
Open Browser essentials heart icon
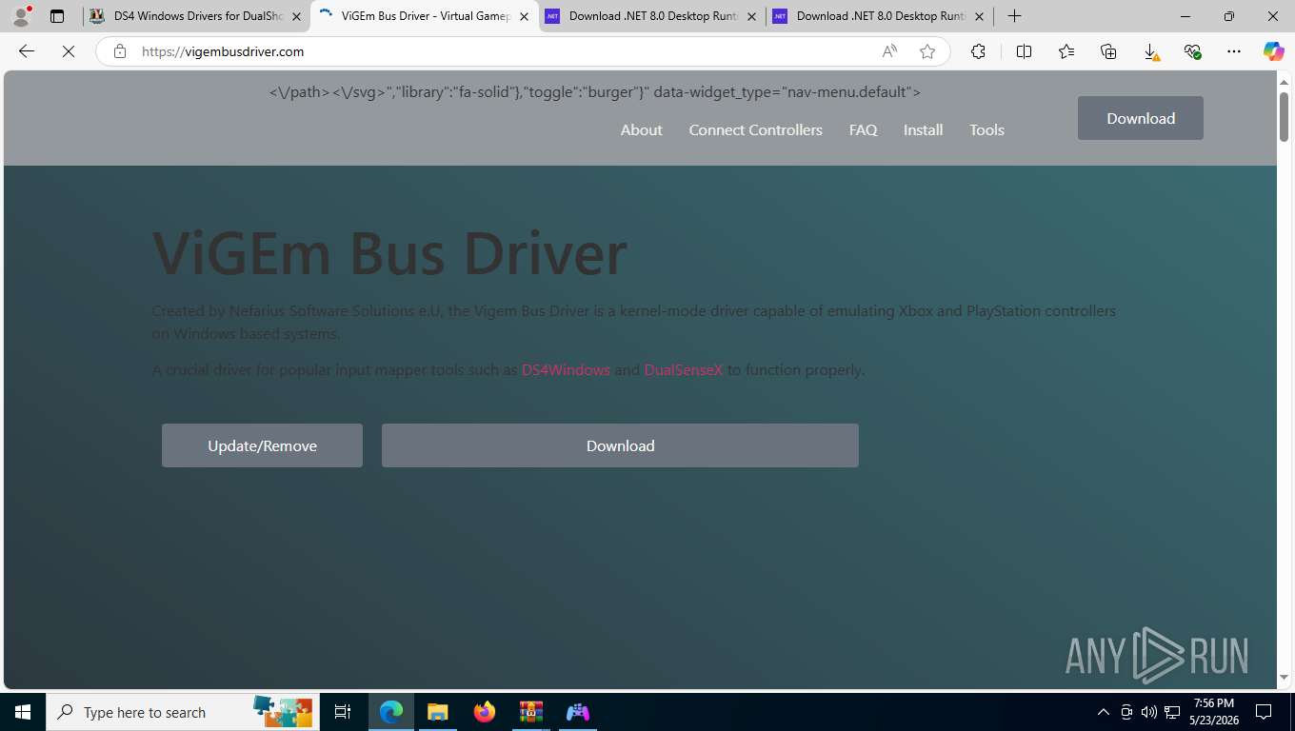(1192, 51)
